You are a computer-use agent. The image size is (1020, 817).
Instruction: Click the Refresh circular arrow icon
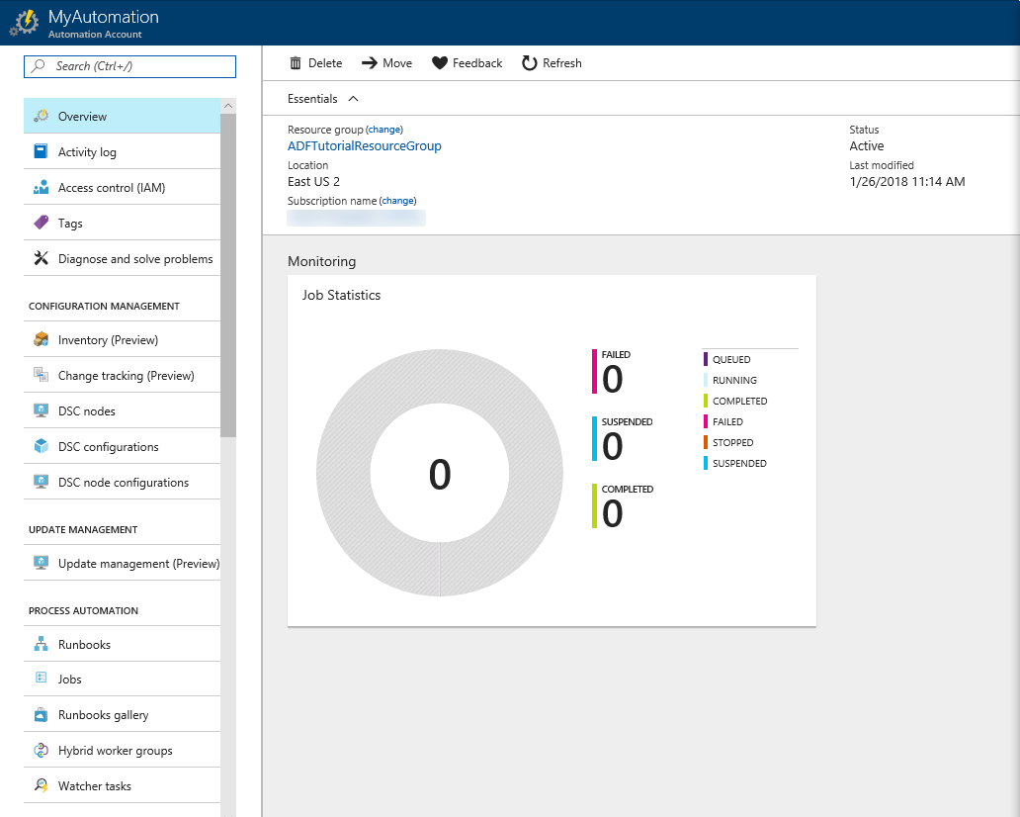click(530, 63)
